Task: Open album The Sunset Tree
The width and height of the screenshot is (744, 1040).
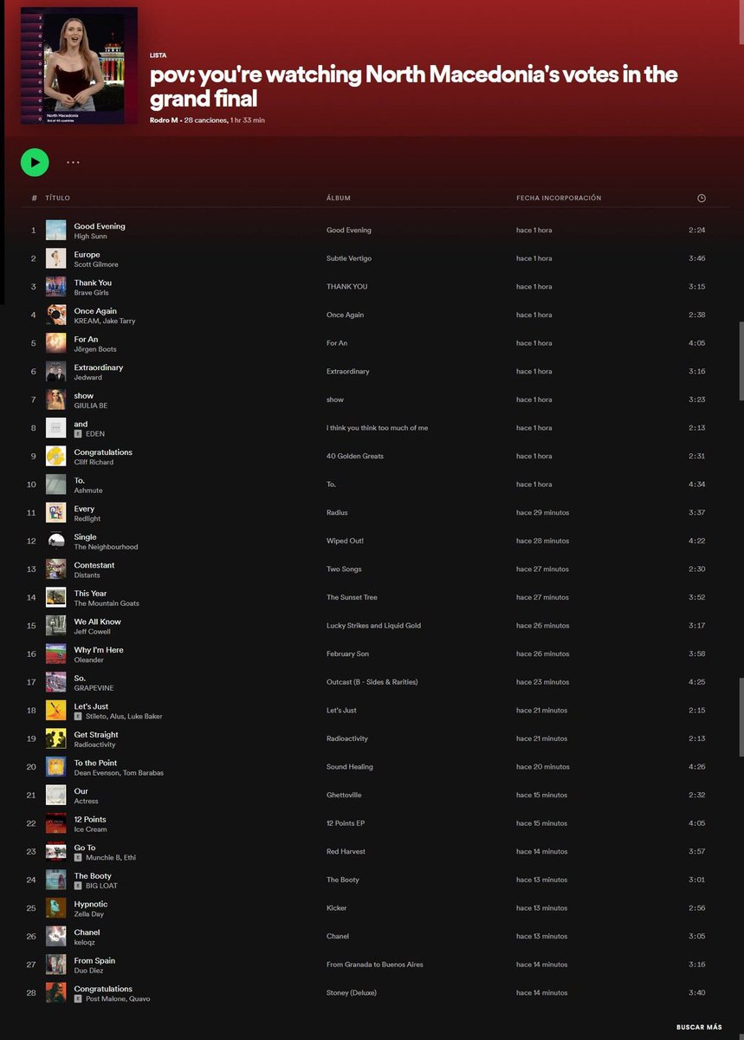Action: click(x=352, y=597)
